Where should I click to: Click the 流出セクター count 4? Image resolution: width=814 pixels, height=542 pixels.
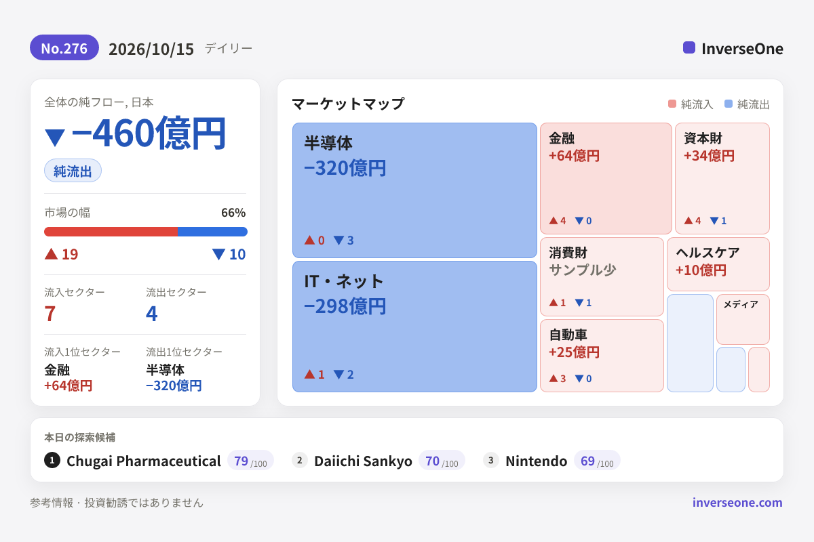152,314
